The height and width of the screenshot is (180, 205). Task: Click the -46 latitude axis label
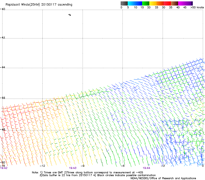click(2, 98)
